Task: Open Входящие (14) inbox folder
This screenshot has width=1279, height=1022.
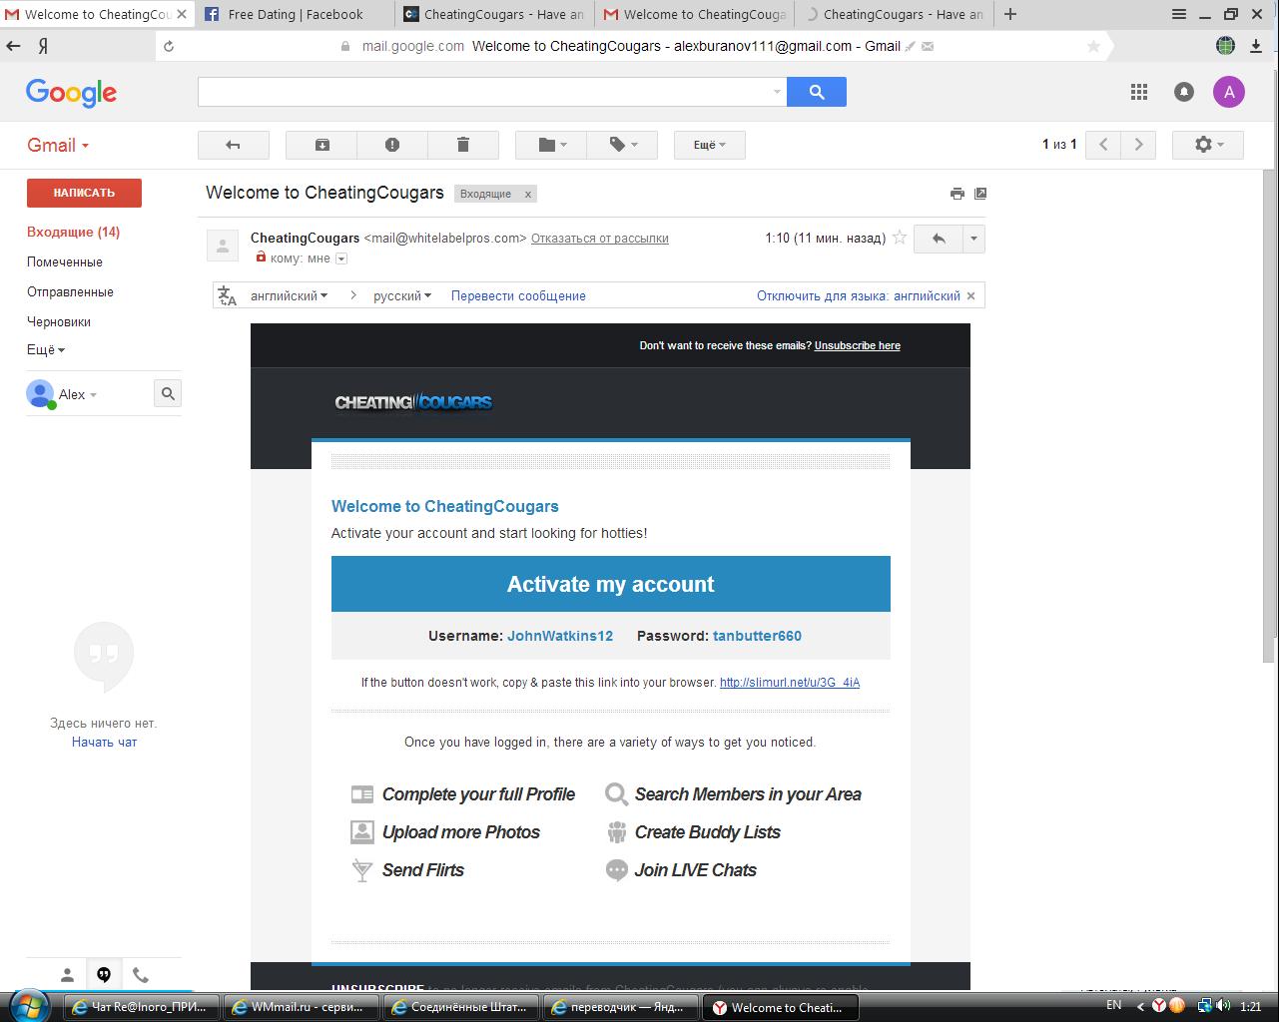Action: [x=73, y=232]
